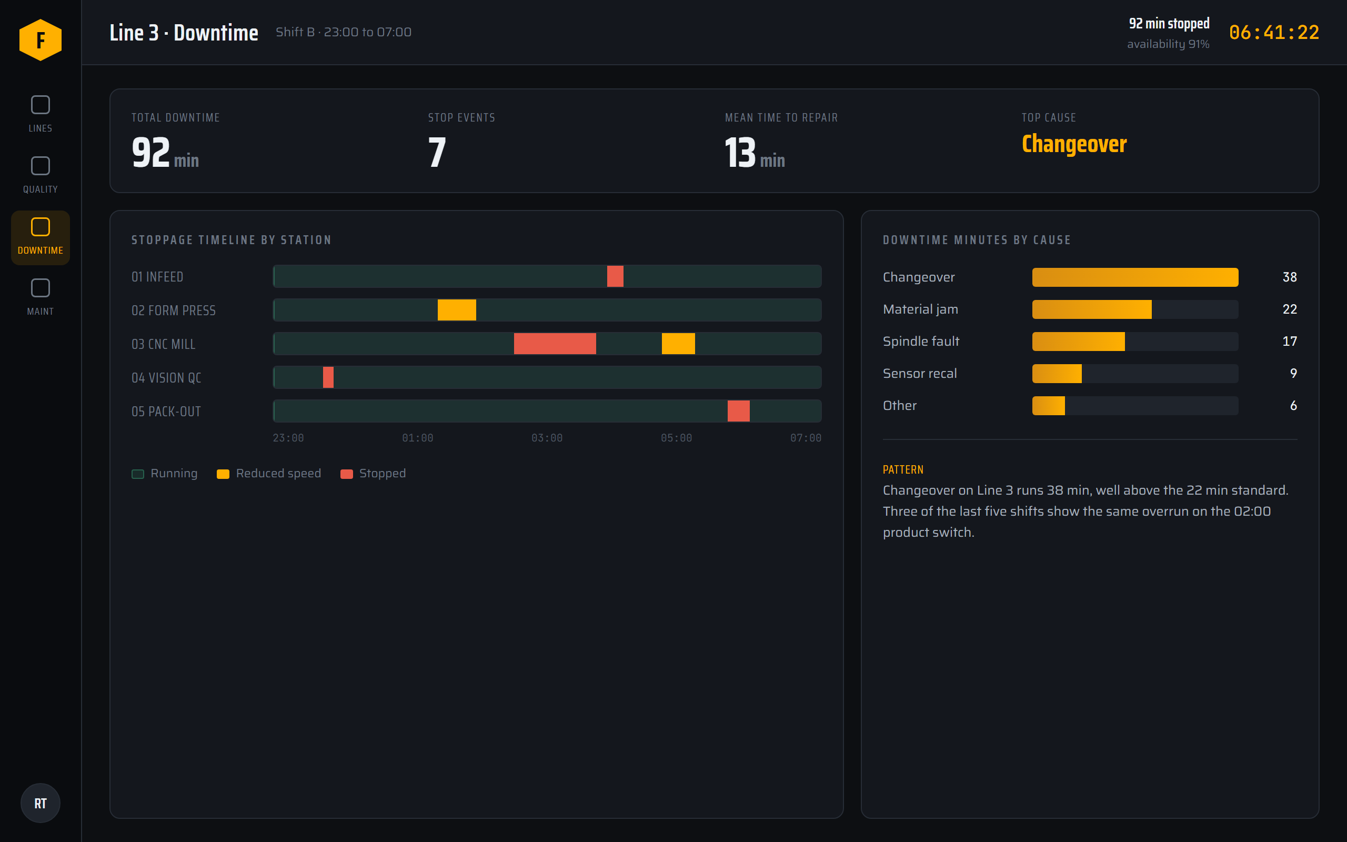This screenshot has height=842, width=1347.
Task: Select the red stop on 05 Pack-Out
Action: [x=738, y=411]
